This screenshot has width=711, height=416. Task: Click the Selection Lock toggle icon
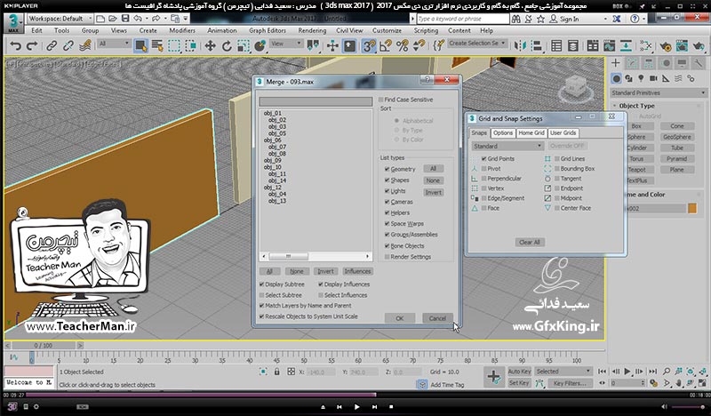(x=276, y=372)
